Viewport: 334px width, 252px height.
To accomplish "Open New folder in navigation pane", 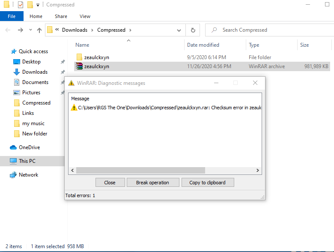I will [x=35, y=134].
